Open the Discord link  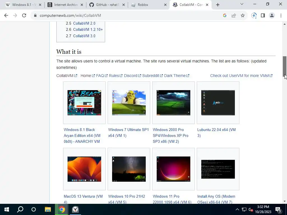pos(132,76)
